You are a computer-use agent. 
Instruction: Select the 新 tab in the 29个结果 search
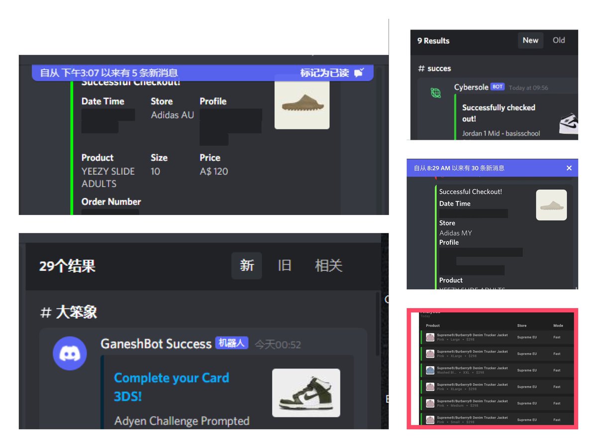pyautogui.click(x=247, y=265)
